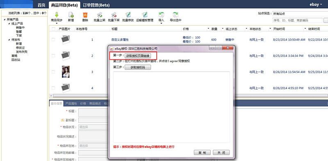Viewport: 328px width, 161px height.
Task: Open the woman photo thumbnail in row 3
Action: (66, 72)
